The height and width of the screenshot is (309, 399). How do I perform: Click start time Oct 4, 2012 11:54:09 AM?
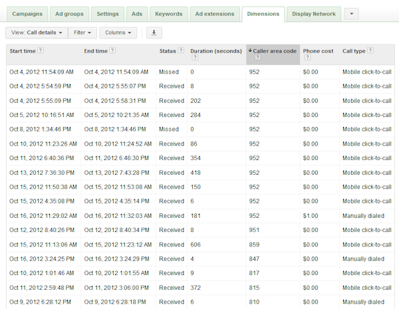pos(41,72)
